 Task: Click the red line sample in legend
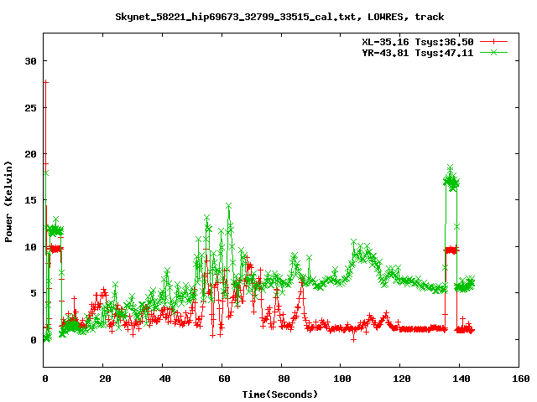pos(494,41)
